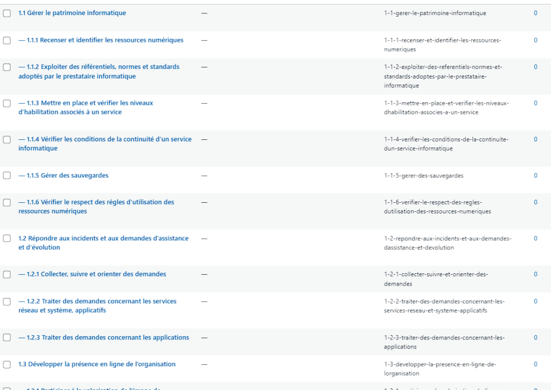The width and height of the screenshot is (551, 390).
Task: Mark the checkbox for 1.1.5 Gérer des sauvegardes
Action: point(7,175)
